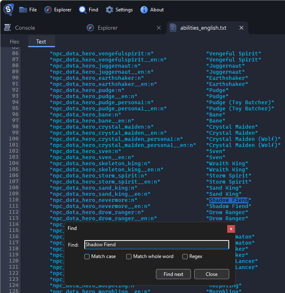Click "npc_dota_hero_pudge:n" on line 92
This screenshot has height=293, width=285.
coord(87,90)
